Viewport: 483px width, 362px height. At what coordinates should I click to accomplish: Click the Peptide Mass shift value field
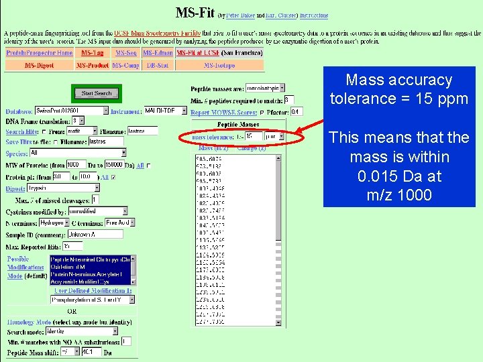click(x=91, y=351)
